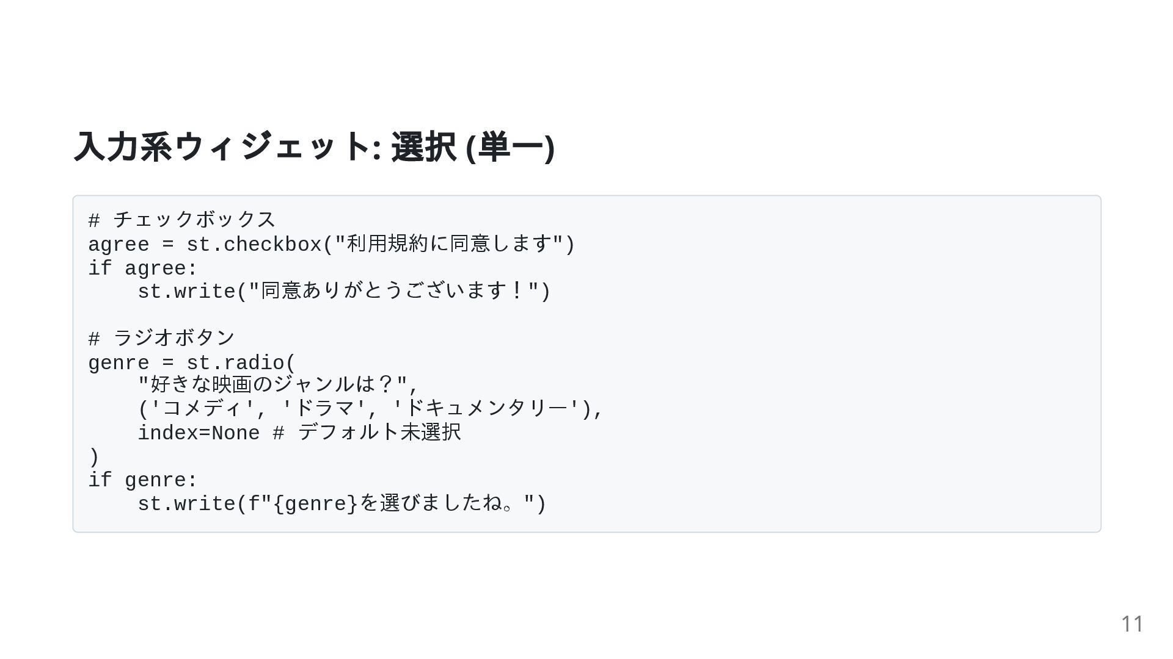Click the comment line # ラジオボタン

[x=162, y=338]
